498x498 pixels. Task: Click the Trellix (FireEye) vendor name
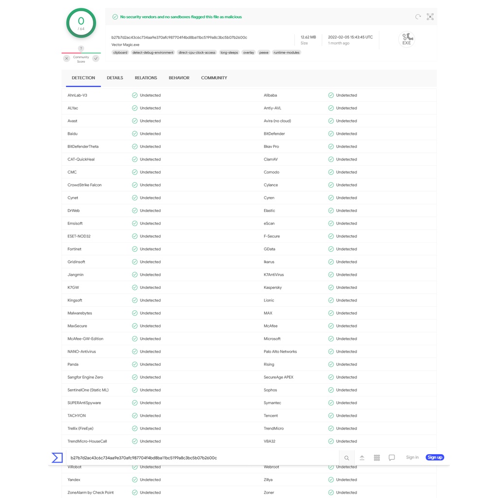(80, 428)
